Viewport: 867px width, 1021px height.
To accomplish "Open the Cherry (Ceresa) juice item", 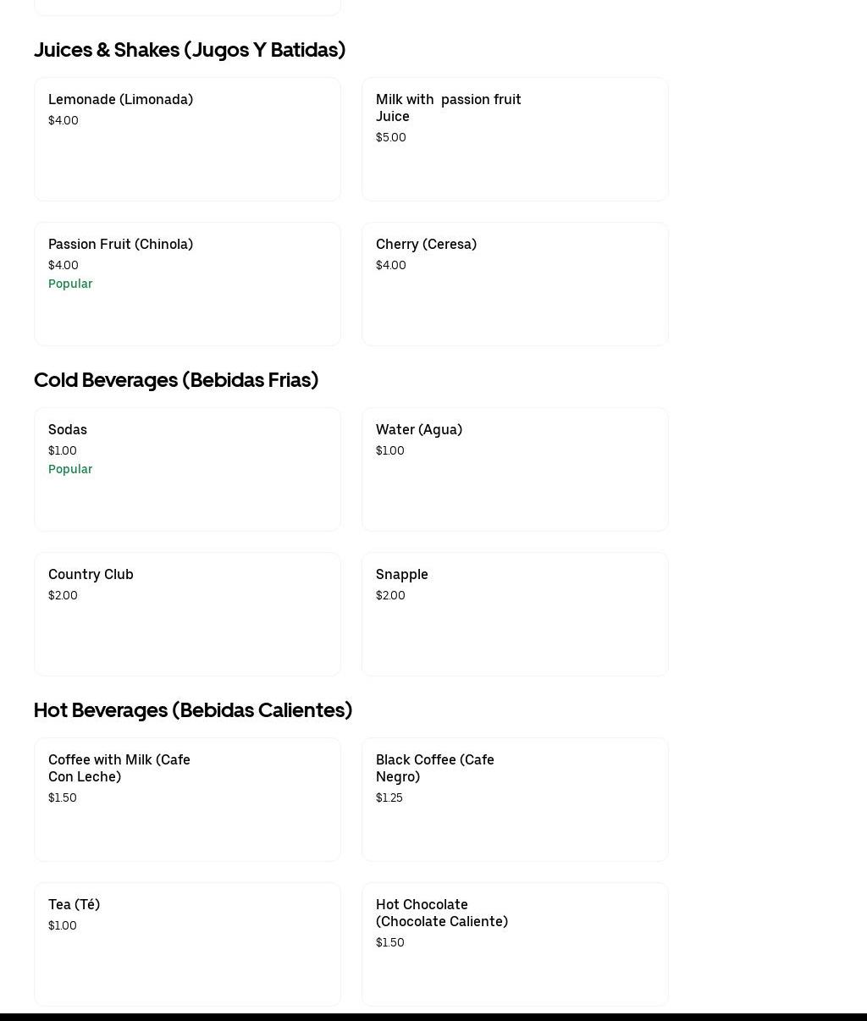I will 515,284.
